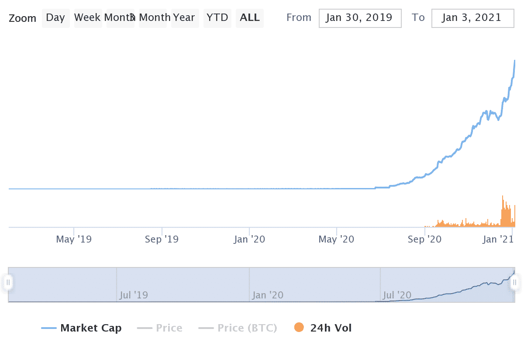This screenshot has height=349, width=524.
Task: Click the left navigator range handle
Action: point(8,283)
